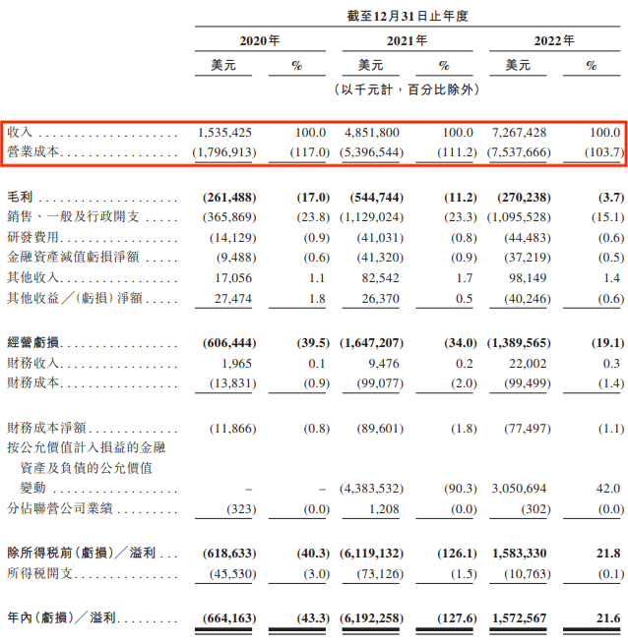Click the 研發費用 row label
Image resolution: width=628 pixels, height=644 pixels.
coord(33,237)
